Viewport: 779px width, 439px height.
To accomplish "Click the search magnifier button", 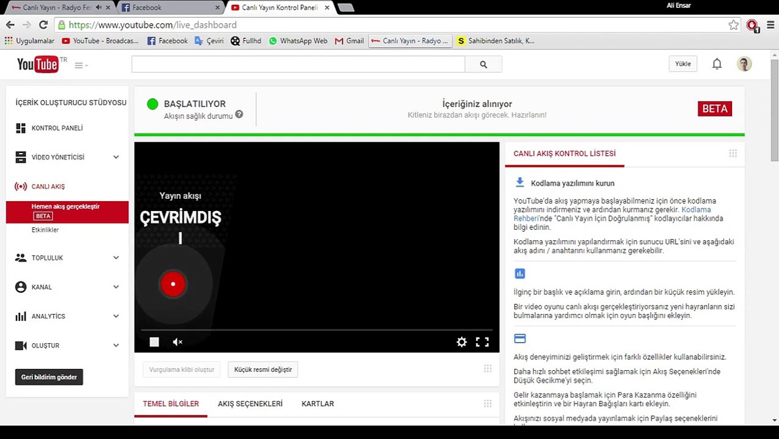I will 484,65.
